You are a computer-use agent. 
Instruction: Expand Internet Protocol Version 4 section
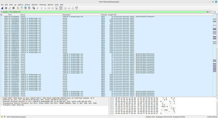(1, 101)
